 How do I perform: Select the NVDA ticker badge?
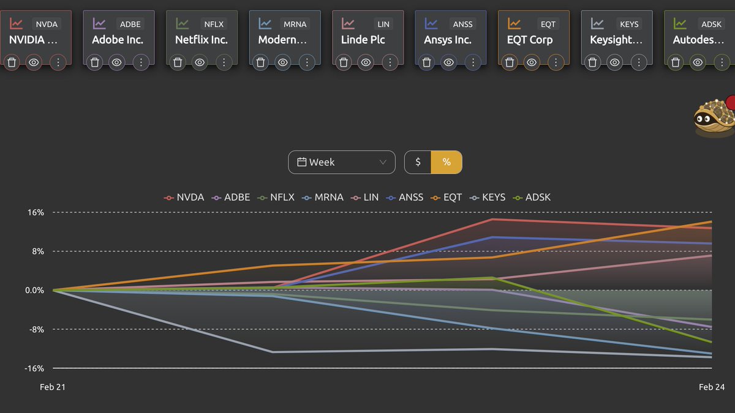[47, 24]
